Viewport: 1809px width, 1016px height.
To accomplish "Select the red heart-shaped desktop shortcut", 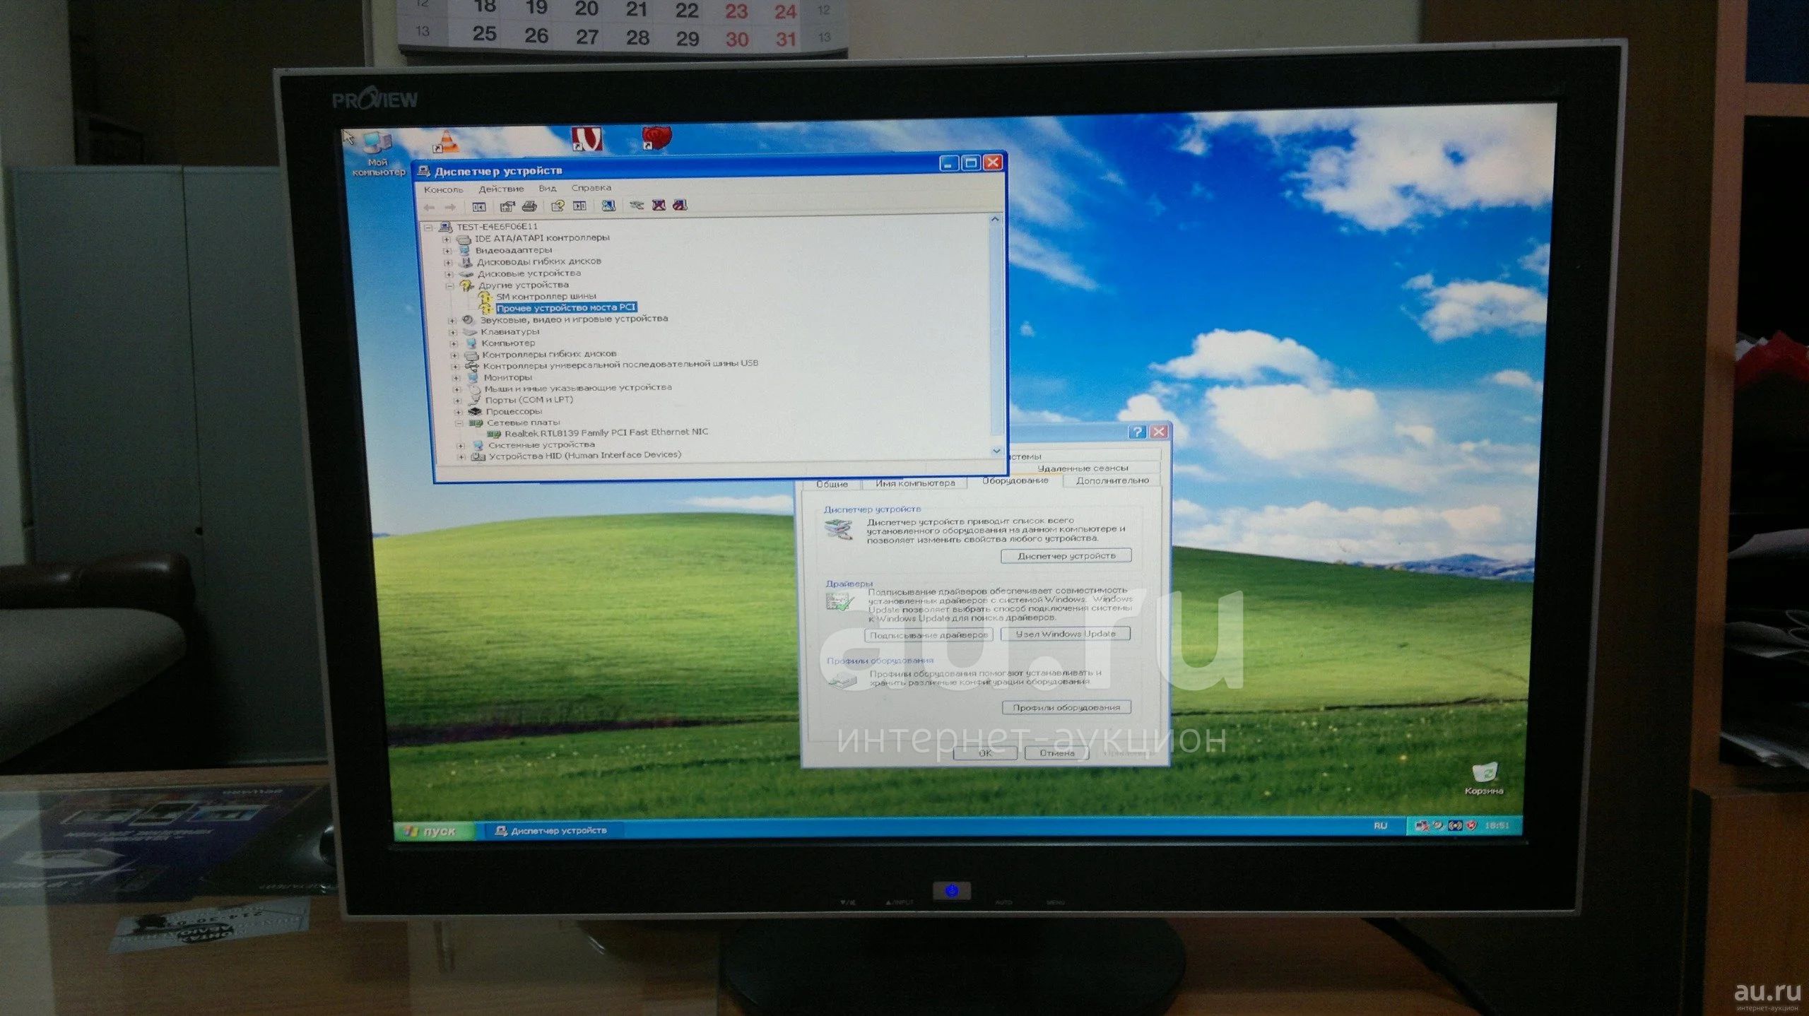I will (x=656, y=137).
